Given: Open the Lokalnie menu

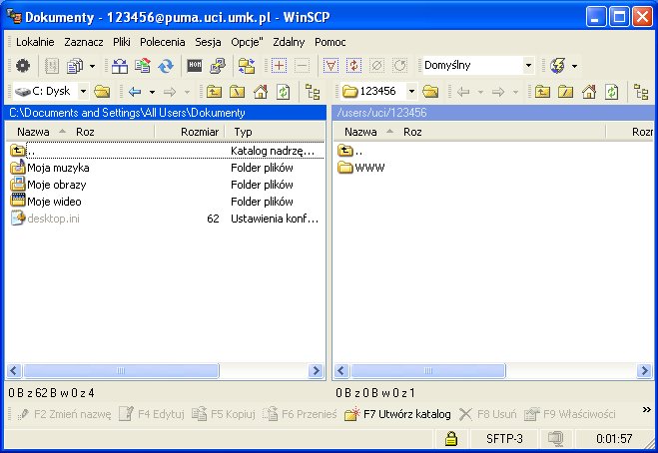Looking at the screenshot, I should (x=35, y=42).
